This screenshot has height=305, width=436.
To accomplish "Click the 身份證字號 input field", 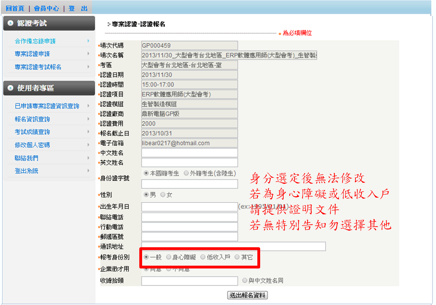I will pyautogui.click(x=190, y=184).
